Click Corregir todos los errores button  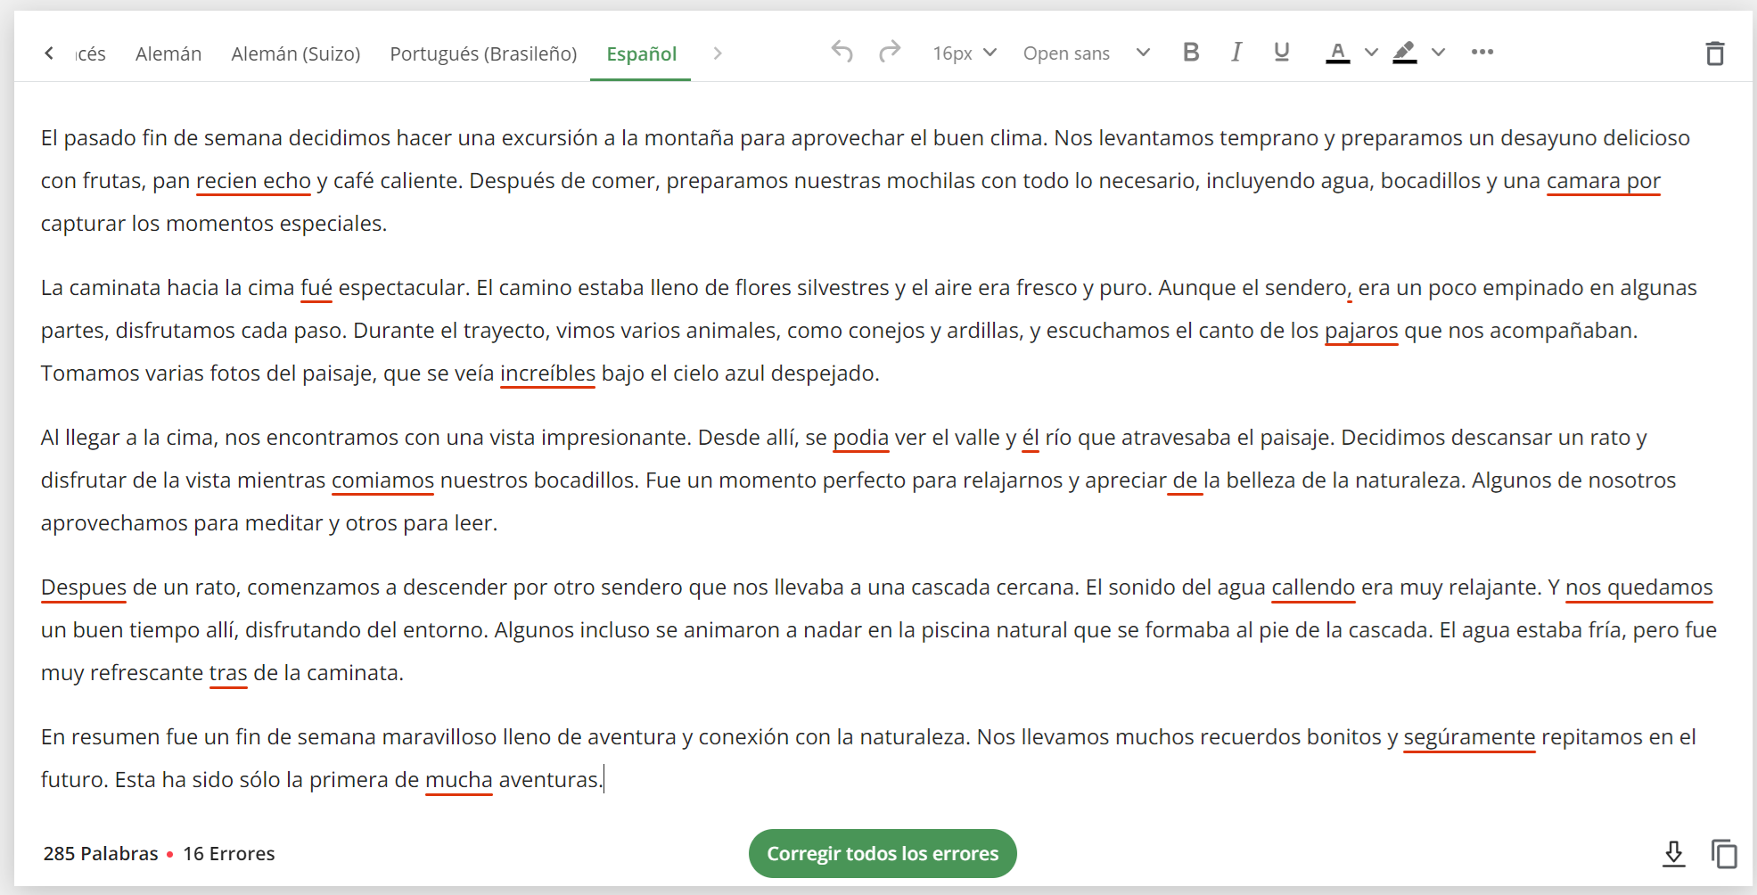[883, 854]
